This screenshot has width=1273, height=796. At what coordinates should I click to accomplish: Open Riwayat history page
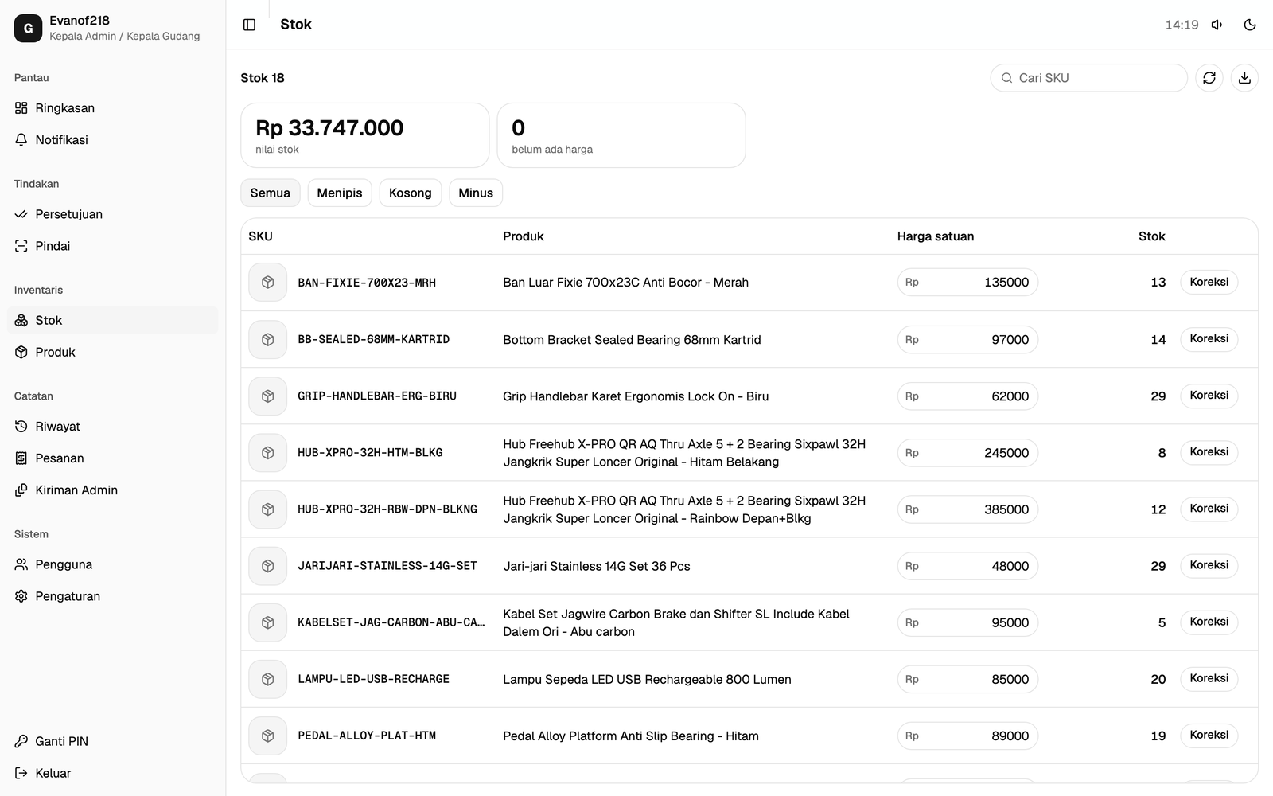coord(112,427)
